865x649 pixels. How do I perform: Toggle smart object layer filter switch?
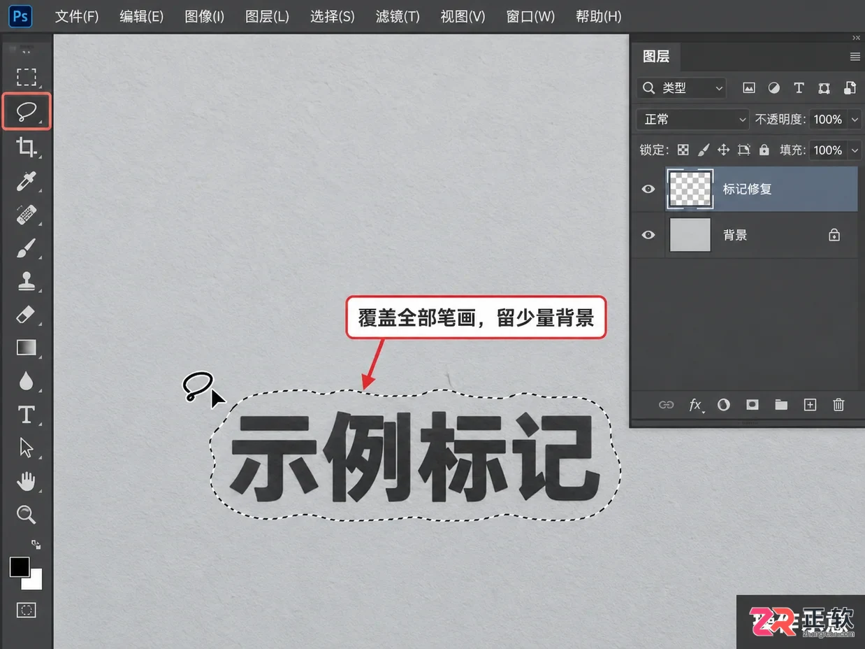tap(850, 88)
